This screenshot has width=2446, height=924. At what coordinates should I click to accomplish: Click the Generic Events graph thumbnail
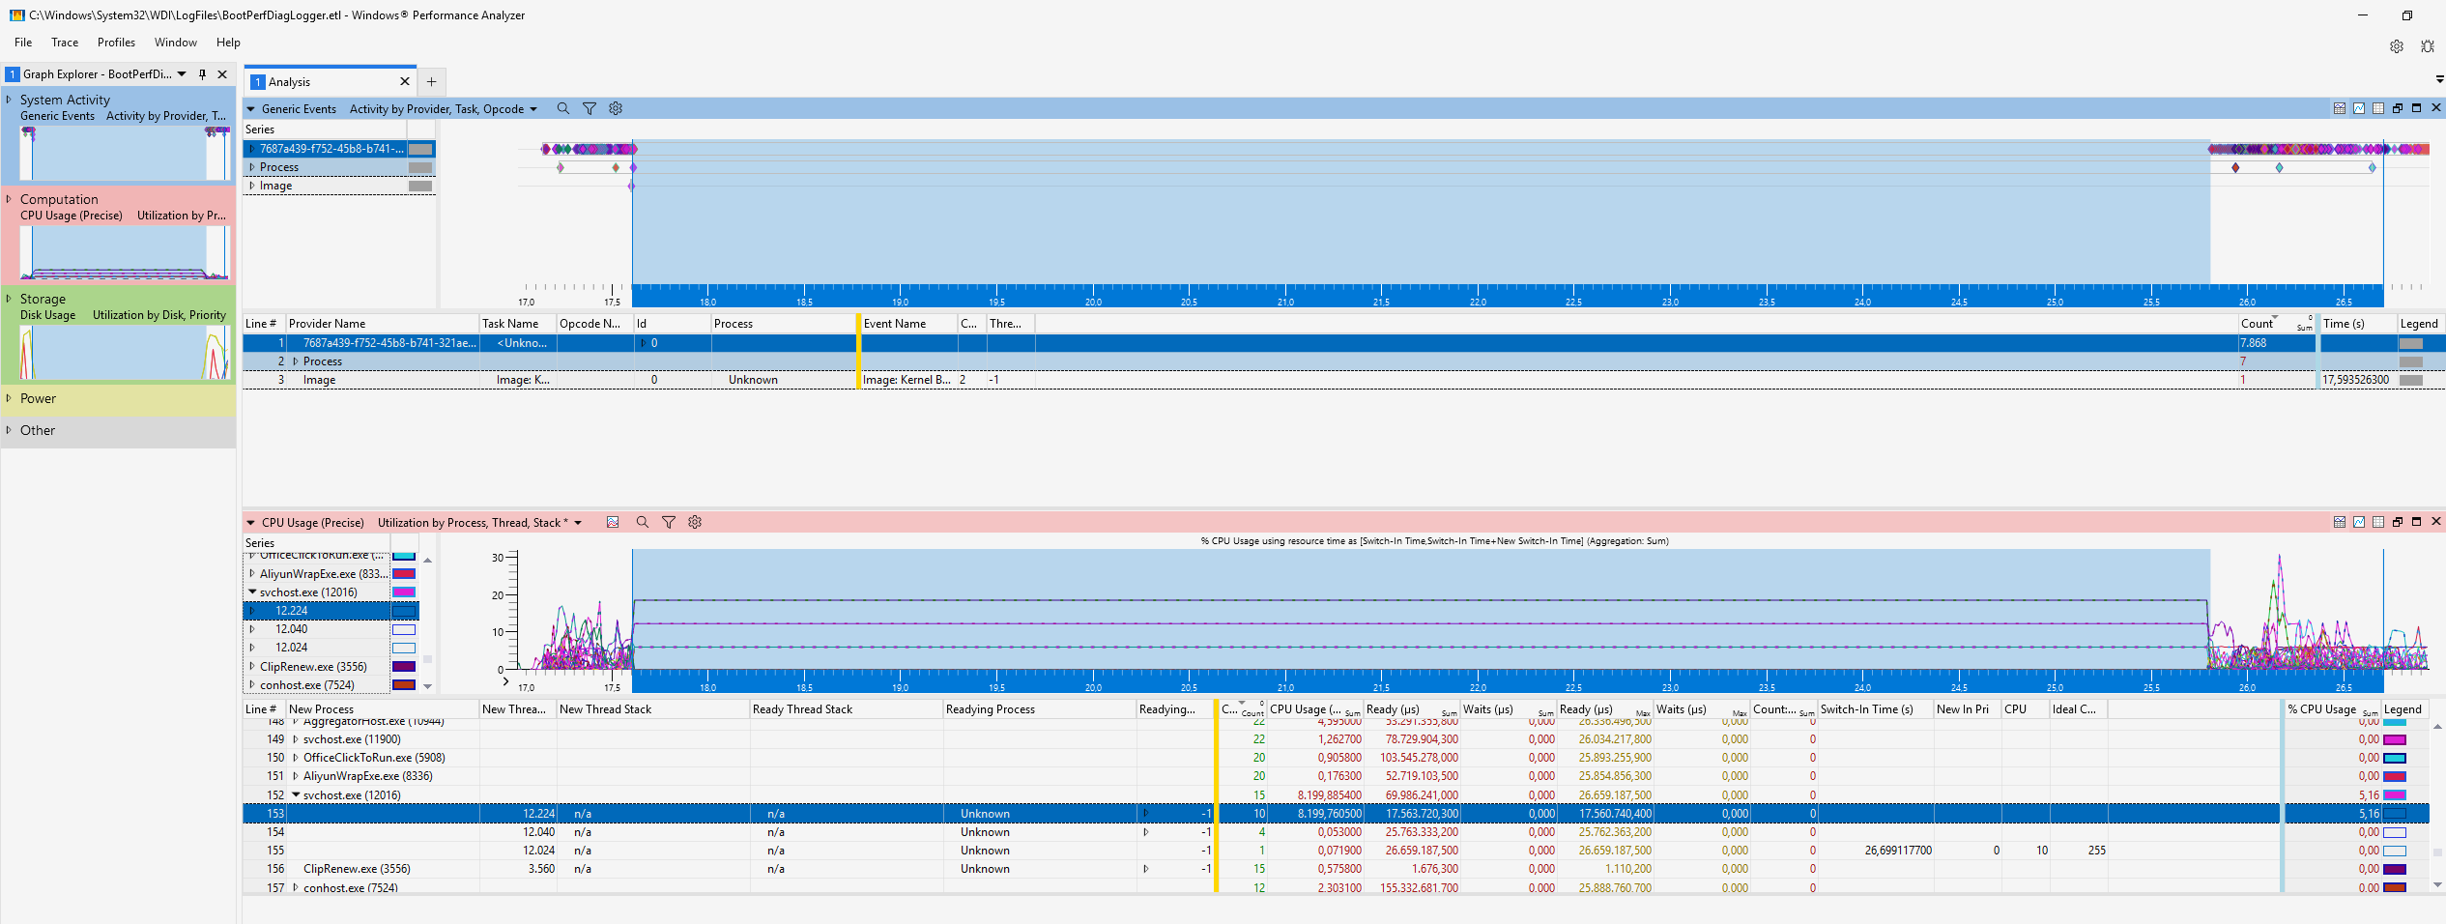tap(125, 153)
